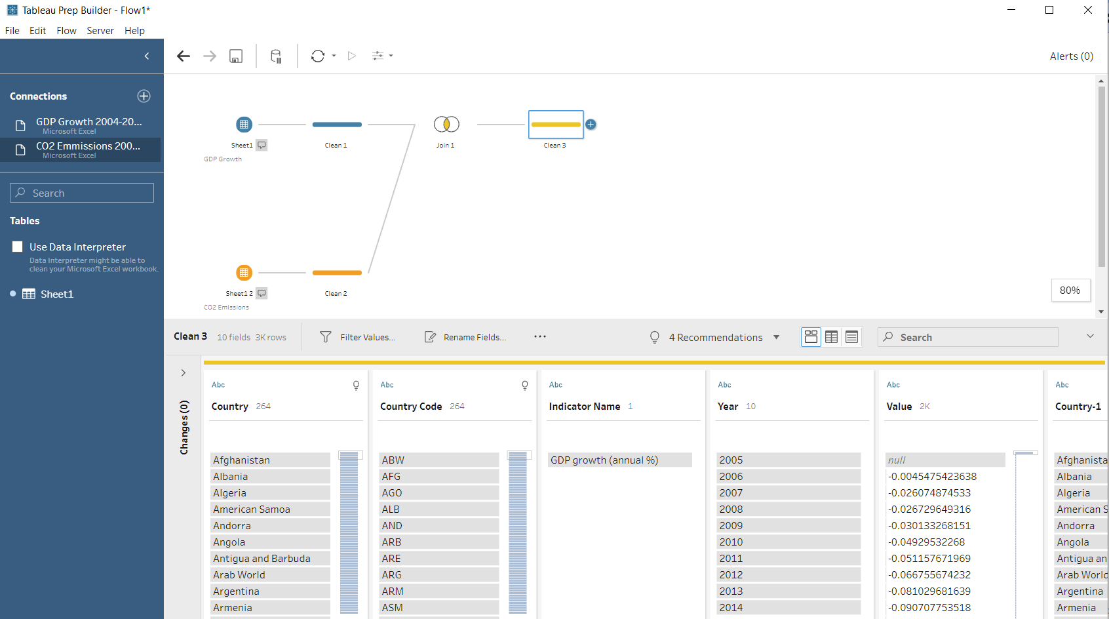Click the refresh data icon
1109x619 pixels.
318,56
